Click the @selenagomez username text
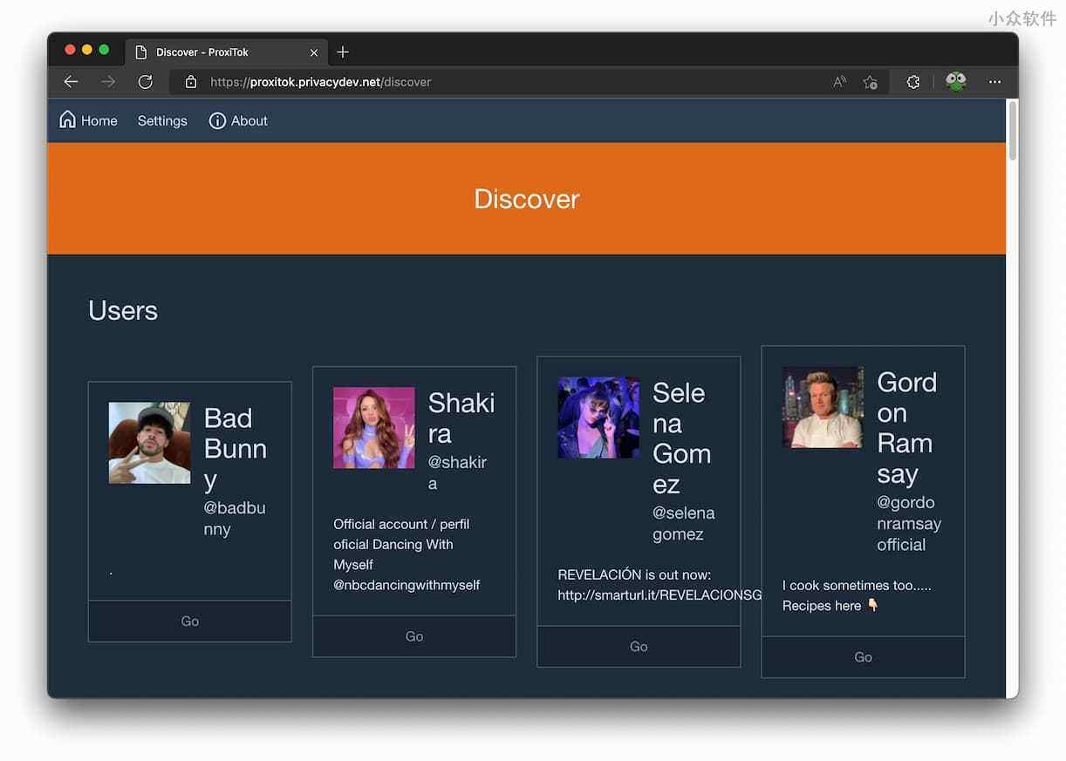The width and height of the screenshot is (1066, 761). (684, 524)
